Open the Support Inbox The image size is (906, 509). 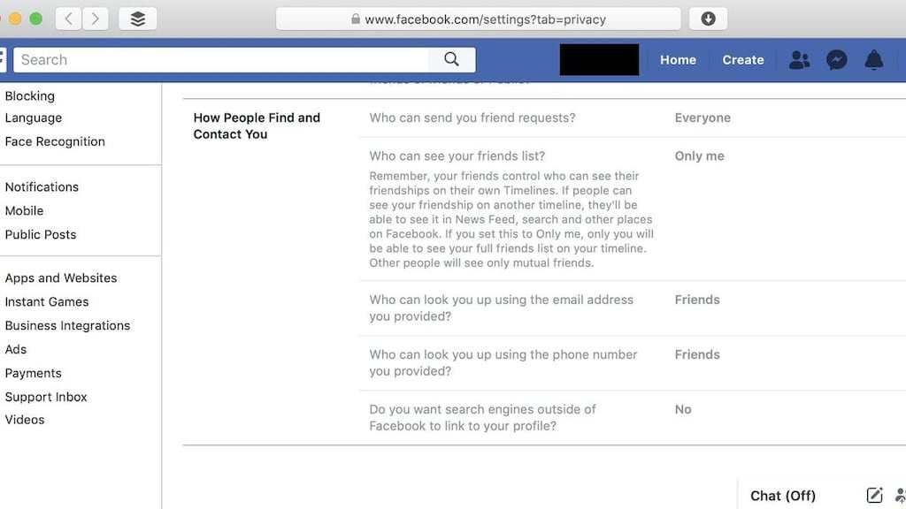pos(45,397)
